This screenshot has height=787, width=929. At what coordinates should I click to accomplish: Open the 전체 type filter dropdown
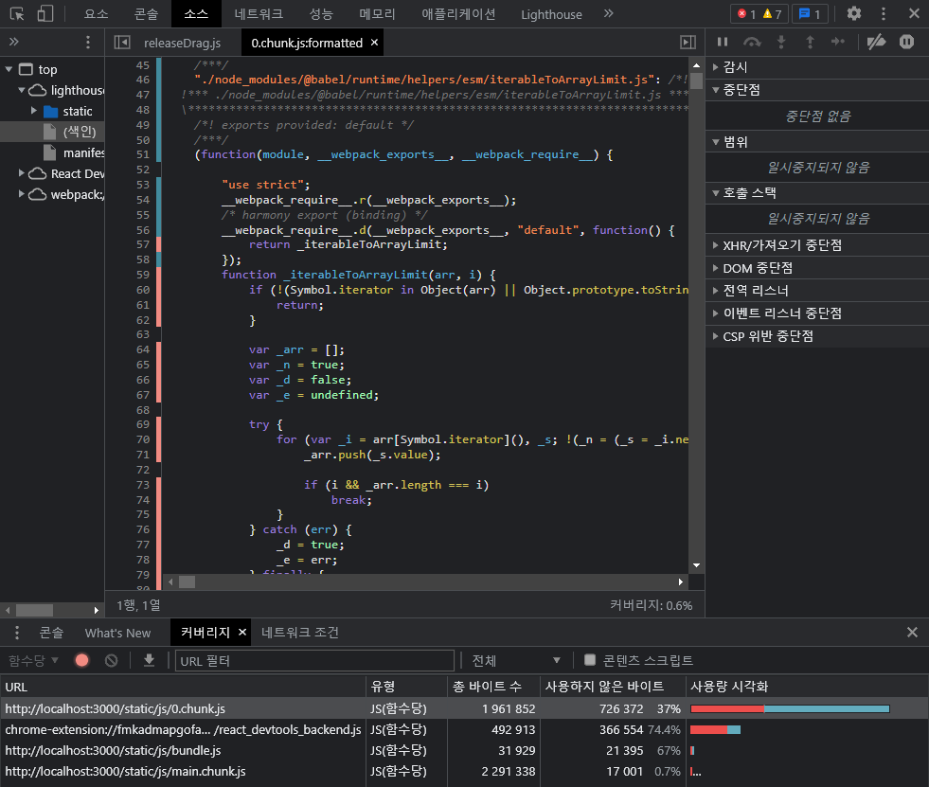(x=515, y=660)
